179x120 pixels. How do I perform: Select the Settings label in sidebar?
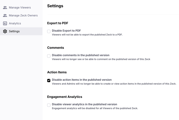pos(14,31)
